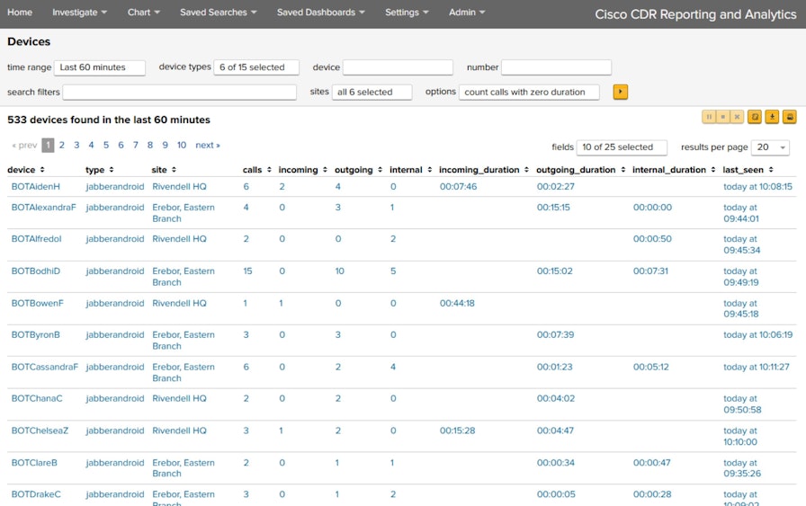The image size is (806, 506).
Task: Expand the device types multiselect
Action: [255, 67]
